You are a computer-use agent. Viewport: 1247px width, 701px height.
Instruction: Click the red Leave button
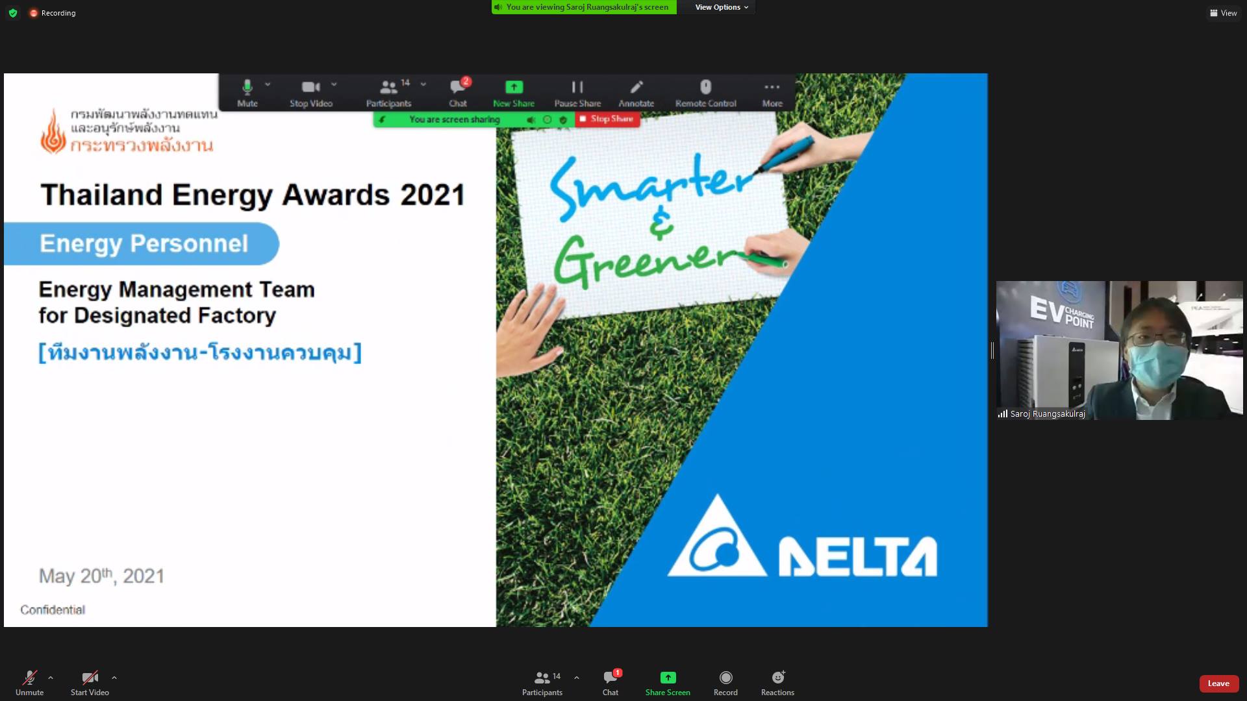click(x=1218, y=683)
